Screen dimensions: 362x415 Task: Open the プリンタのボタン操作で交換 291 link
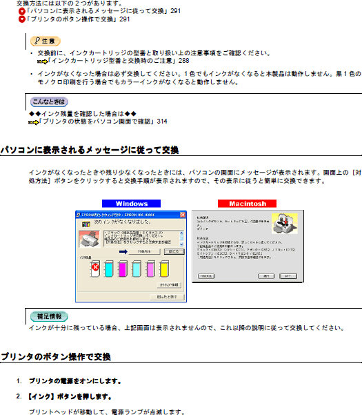coord(78,19)
